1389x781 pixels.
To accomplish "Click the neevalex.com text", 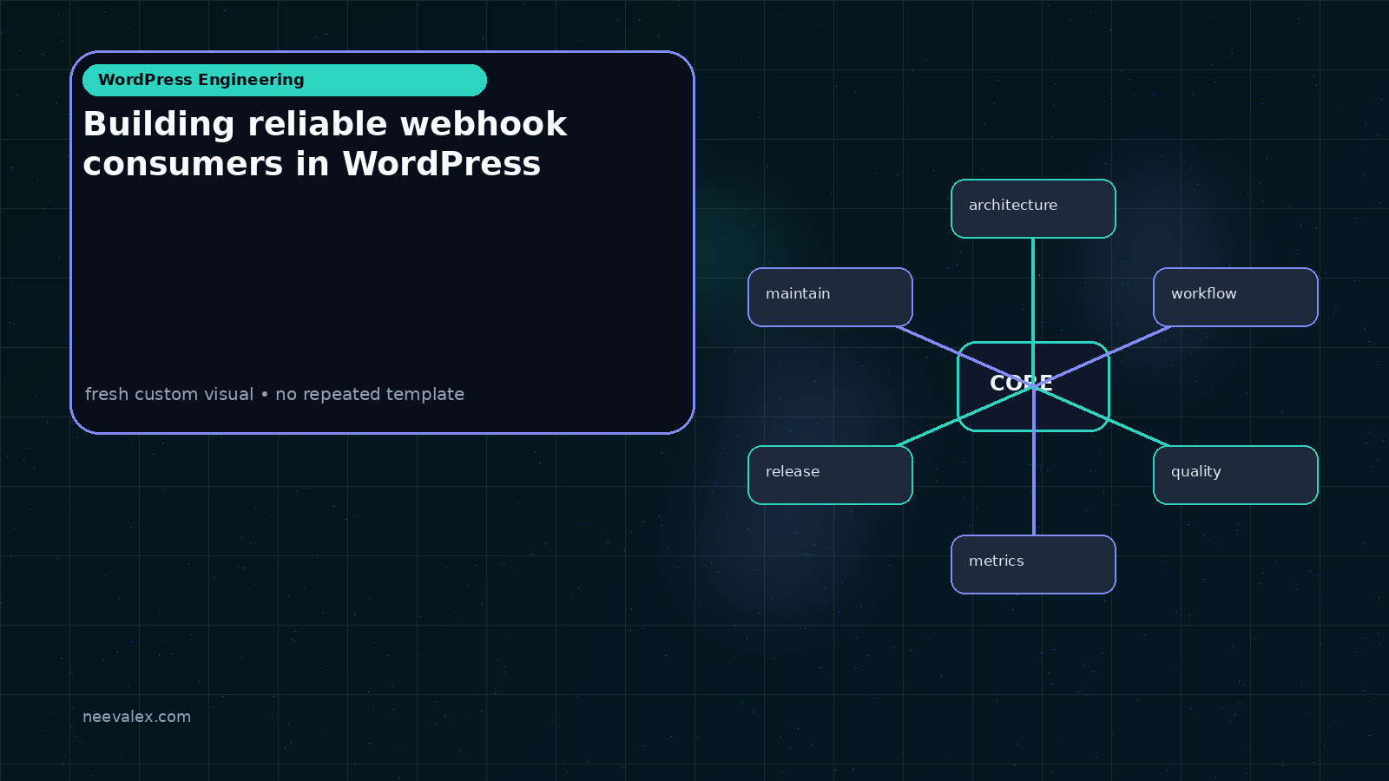I will click(x=136, y=717).
